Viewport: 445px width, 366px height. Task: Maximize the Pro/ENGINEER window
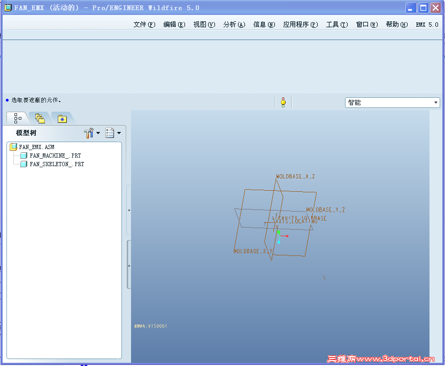(423, 7)
